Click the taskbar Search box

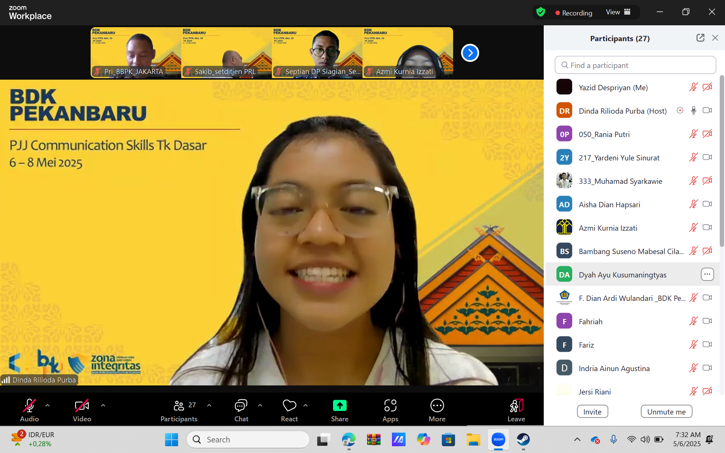[248, 439]
